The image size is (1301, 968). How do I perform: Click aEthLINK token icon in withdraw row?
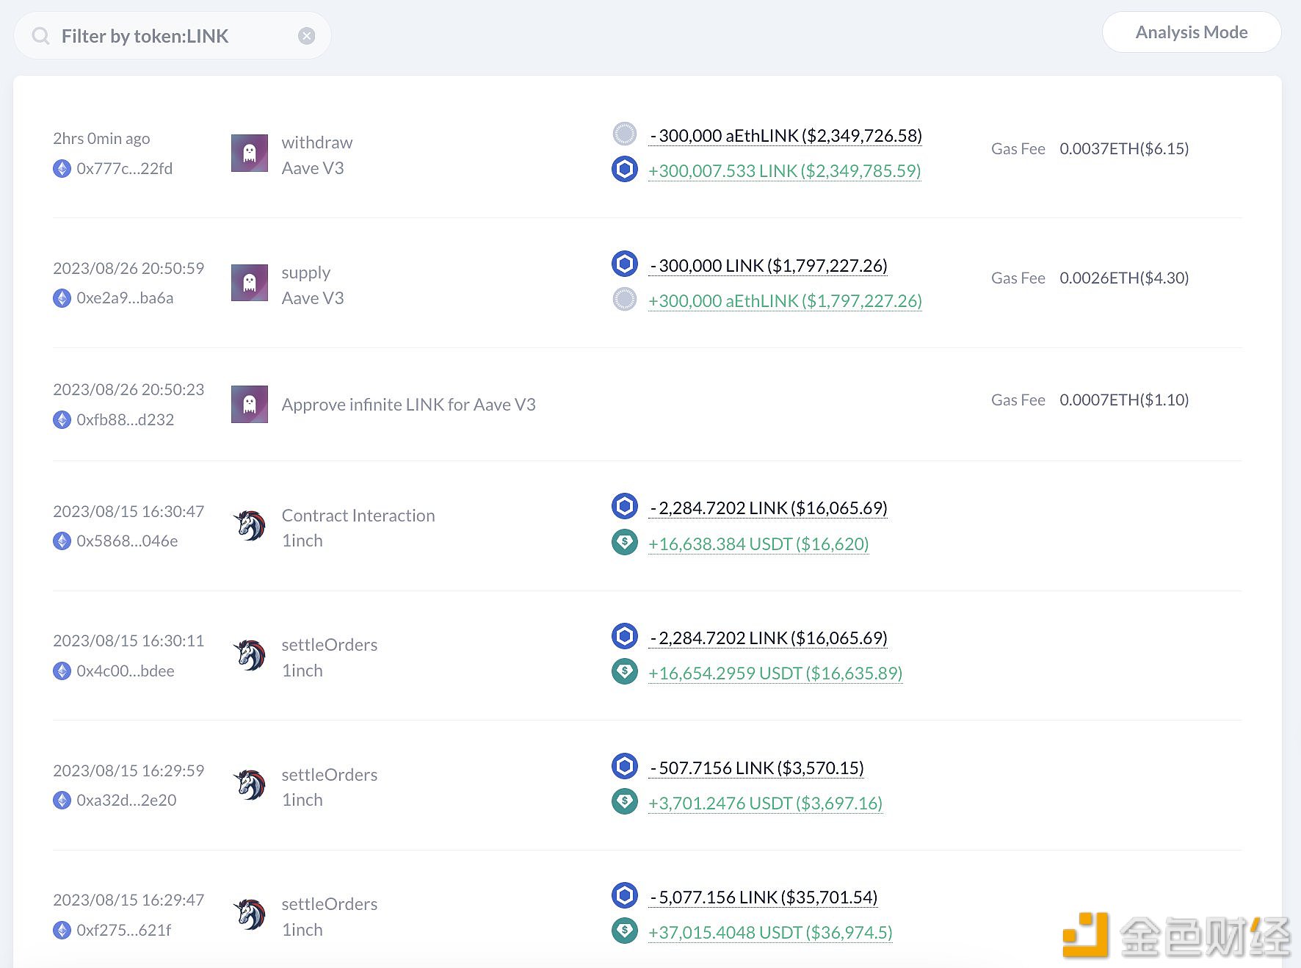coord(625,134)
